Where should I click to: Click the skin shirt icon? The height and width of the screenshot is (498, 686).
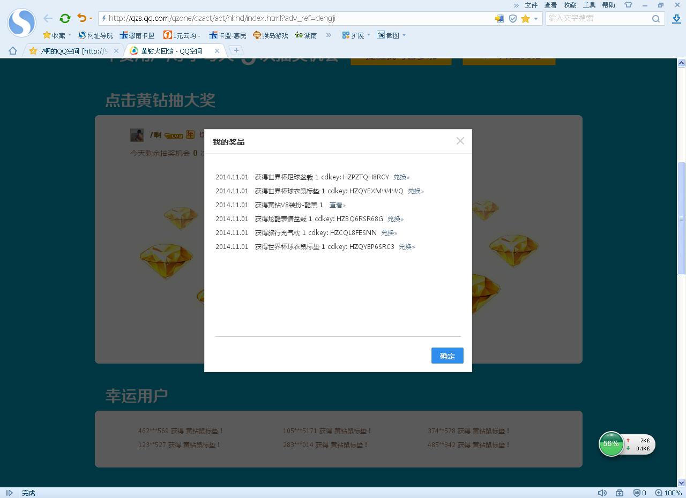[628, 5]
